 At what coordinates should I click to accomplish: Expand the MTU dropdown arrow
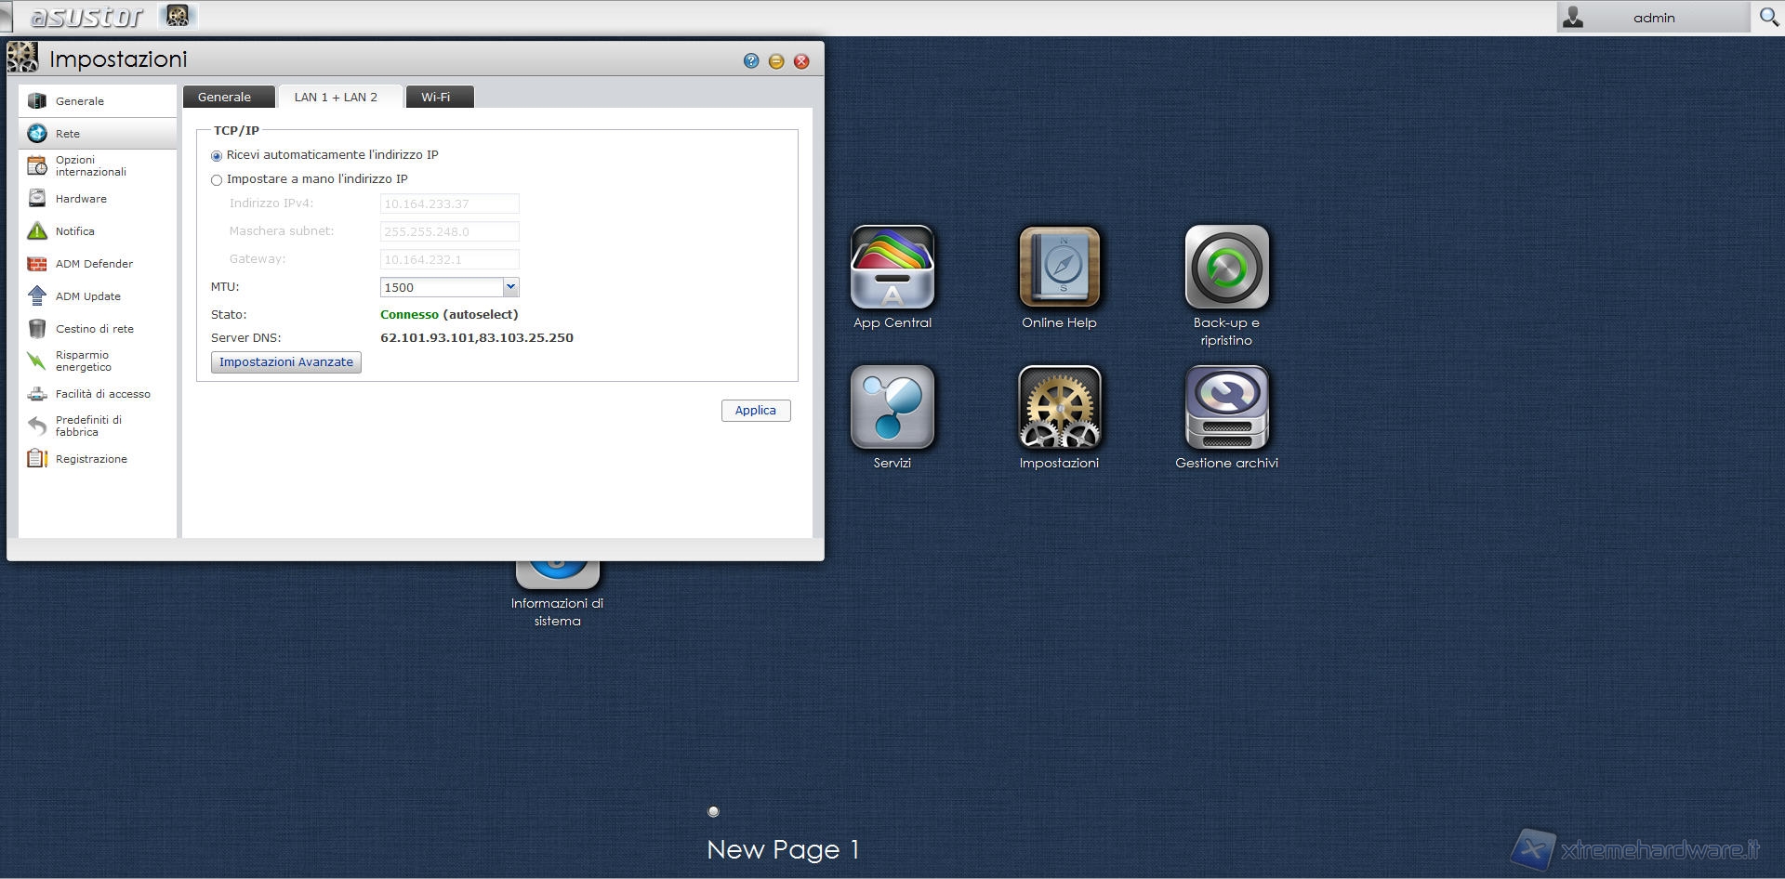[510, 287]
